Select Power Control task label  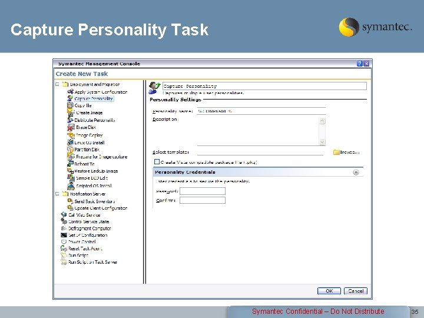tap(82, 242)
